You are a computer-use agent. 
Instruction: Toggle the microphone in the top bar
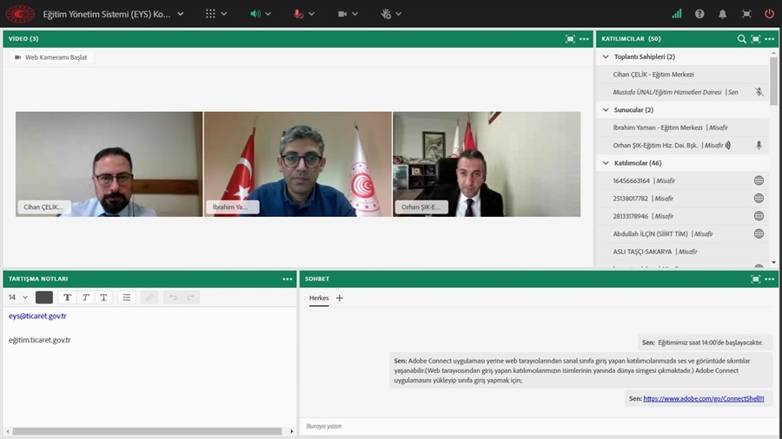[299, 14]
